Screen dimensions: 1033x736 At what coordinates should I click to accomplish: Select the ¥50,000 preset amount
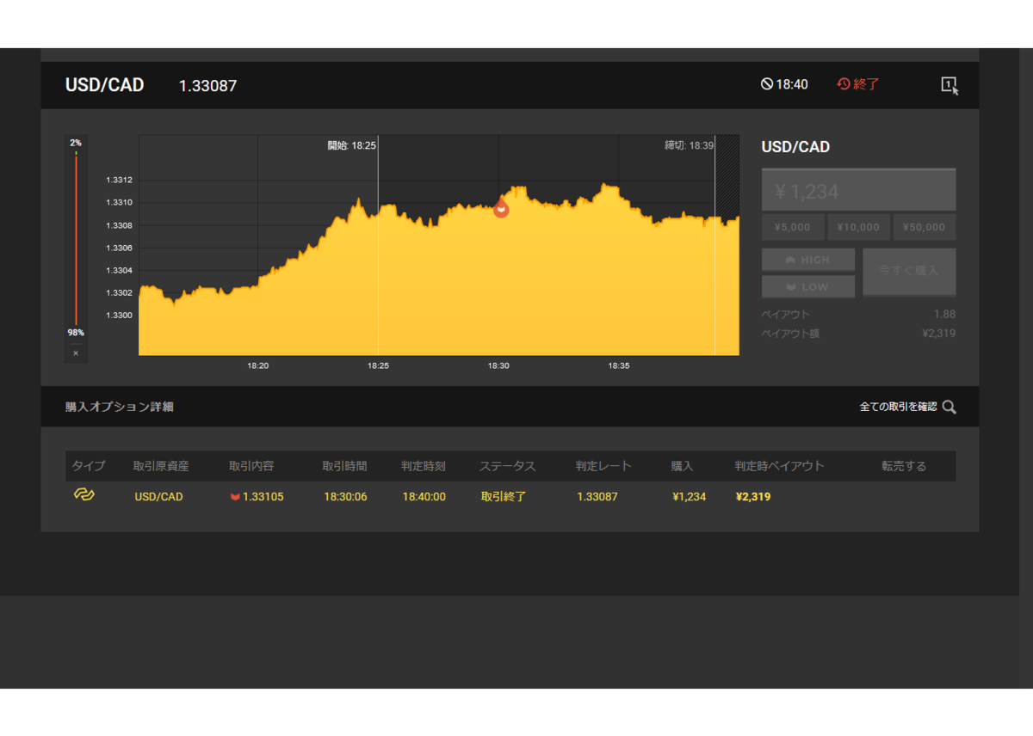tap(925, 227)
